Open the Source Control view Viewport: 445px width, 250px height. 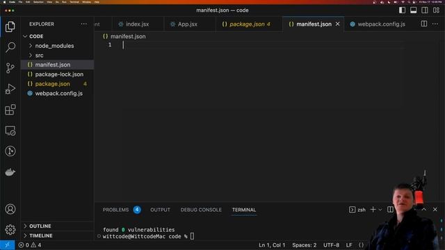click(10, 68)
